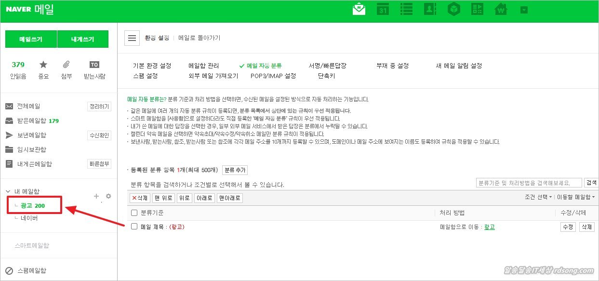Tick the 메일 제목 (광고) rule checkbox
Screen dimensions: 599x281
(x=134, y=227)
